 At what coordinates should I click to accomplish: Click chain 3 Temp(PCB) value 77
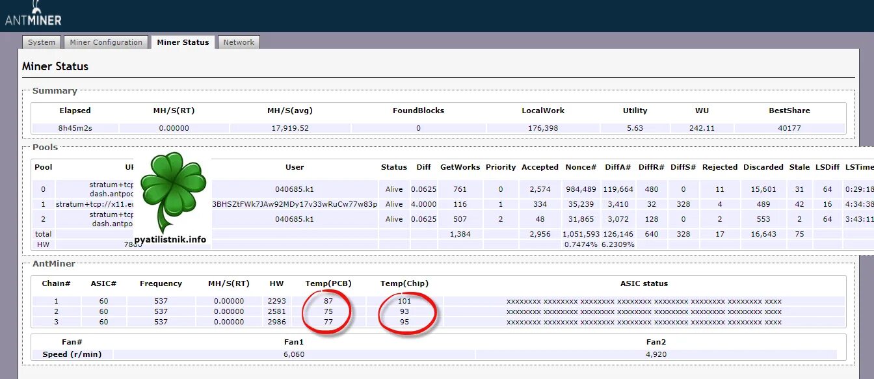tap(328, 322)
